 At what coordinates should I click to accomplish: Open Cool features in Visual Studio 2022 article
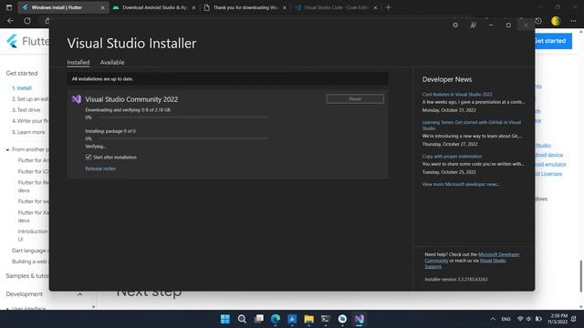(x=457, y=95)
